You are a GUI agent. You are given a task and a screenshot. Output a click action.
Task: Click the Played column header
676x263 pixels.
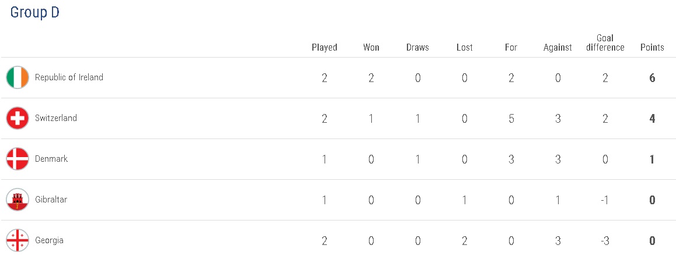tap(325, 48)
